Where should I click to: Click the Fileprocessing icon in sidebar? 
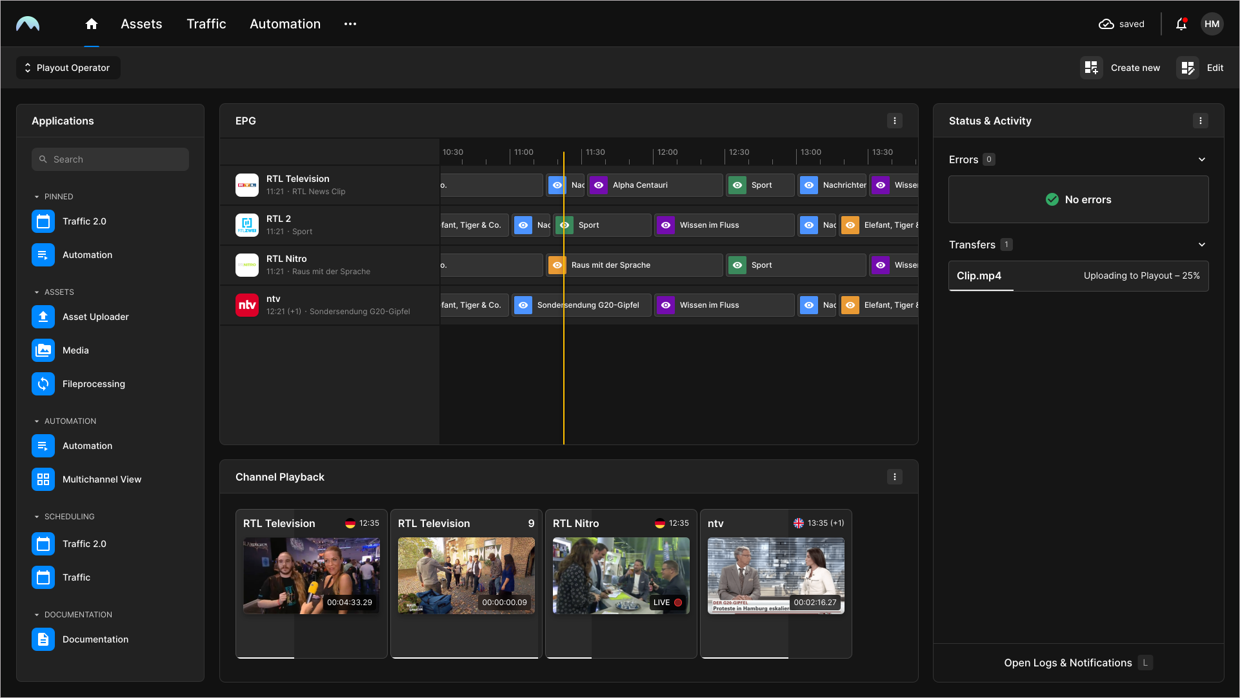pos(43,384)
